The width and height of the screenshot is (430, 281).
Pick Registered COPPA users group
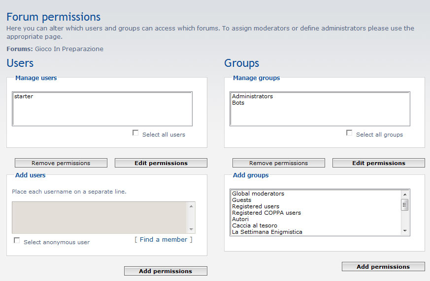pyautogui.click(x=266, y=213)
